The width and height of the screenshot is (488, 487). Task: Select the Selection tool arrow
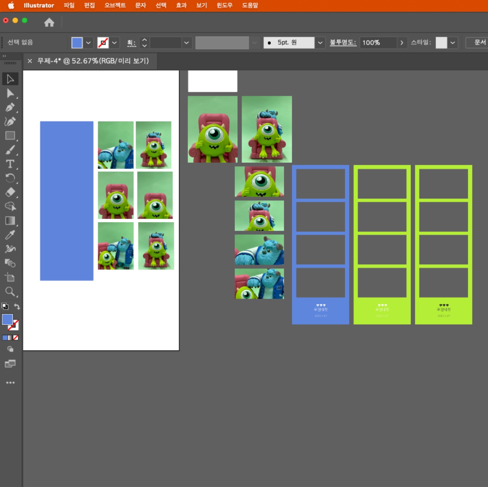(x=10, y=79)
